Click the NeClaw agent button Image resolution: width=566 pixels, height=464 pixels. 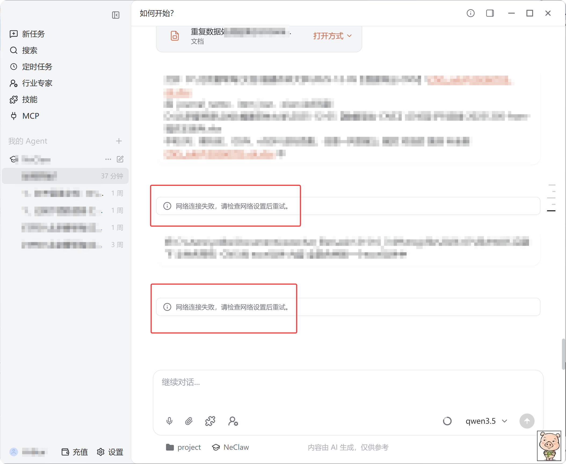click(230, 447)
